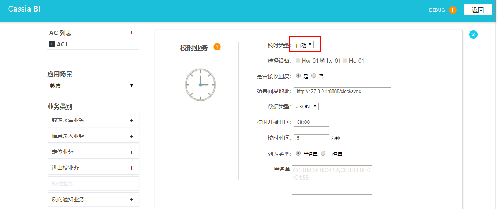Add a new AC with the plus icon
Screen dimensions: 504x209
(x=132, y=33)
